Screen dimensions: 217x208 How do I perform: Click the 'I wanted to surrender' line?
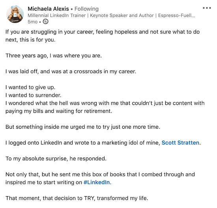click(34, 95)
